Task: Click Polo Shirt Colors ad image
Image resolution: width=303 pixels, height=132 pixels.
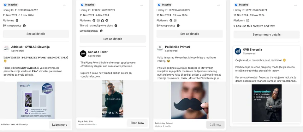Action: tap(113, 99)
